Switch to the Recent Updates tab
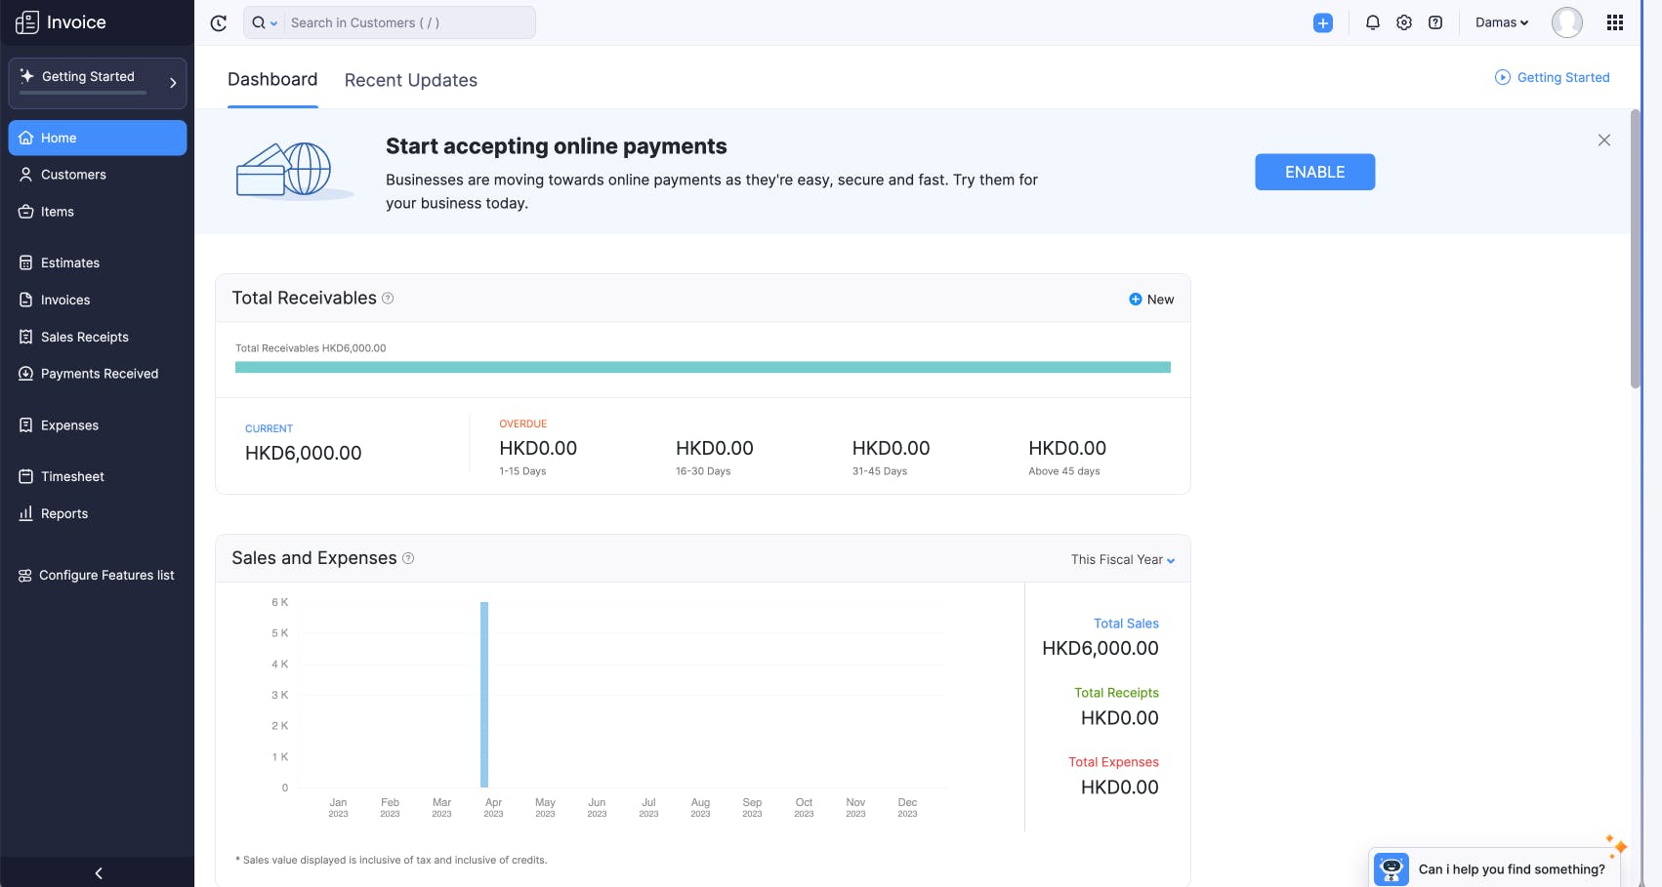Screen dimensions: 1662x887 411,80
